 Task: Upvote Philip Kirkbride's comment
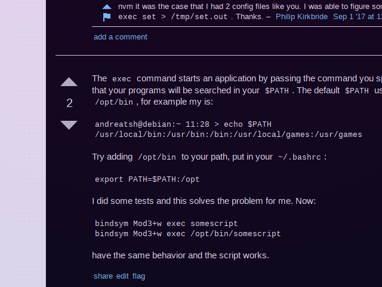pyautogui.click(x=107, y=7)
